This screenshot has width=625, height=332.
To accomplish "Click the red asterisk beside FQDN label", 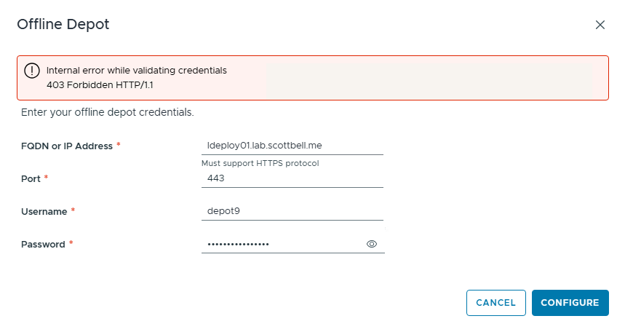I will click(118, 146).
